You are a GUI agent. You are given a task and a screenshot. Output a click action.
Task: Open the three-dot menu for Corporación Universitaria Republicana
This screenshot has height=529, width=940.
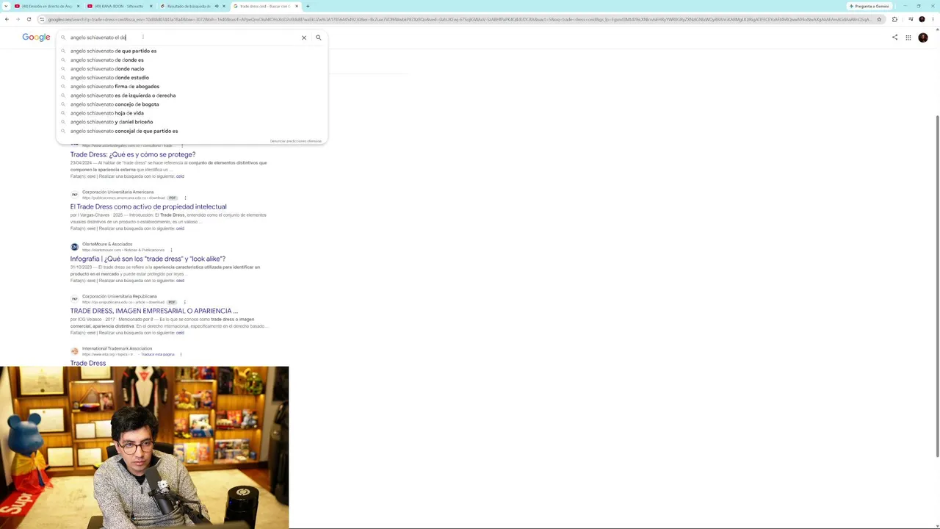click(x=184, y=302)
